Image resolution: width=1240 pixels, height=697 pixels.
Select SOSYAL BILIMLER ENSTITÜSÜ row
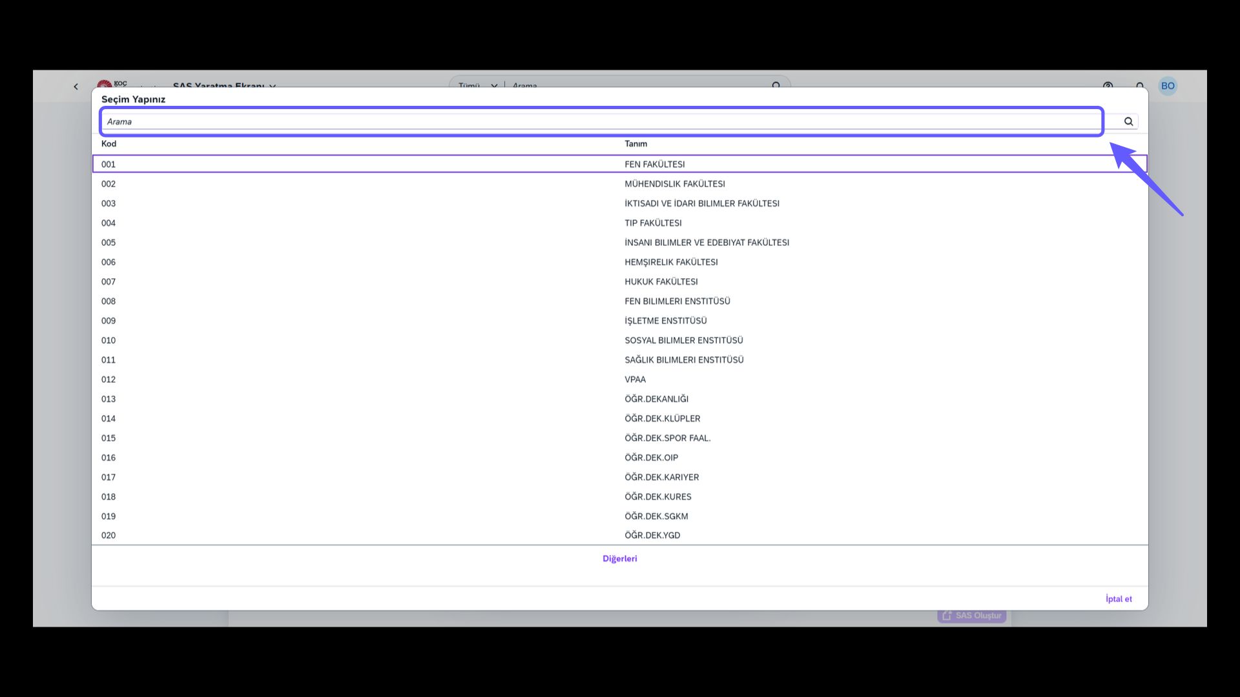coord(620,340)
